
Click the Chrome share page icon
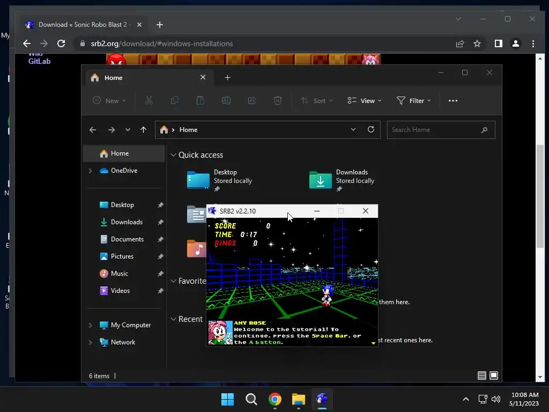[459, 43]
